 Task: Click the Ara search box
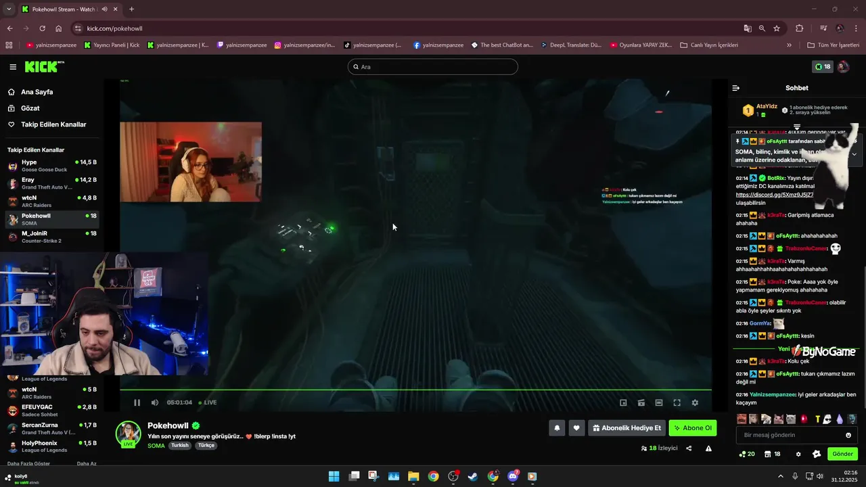tap(433, 67)
